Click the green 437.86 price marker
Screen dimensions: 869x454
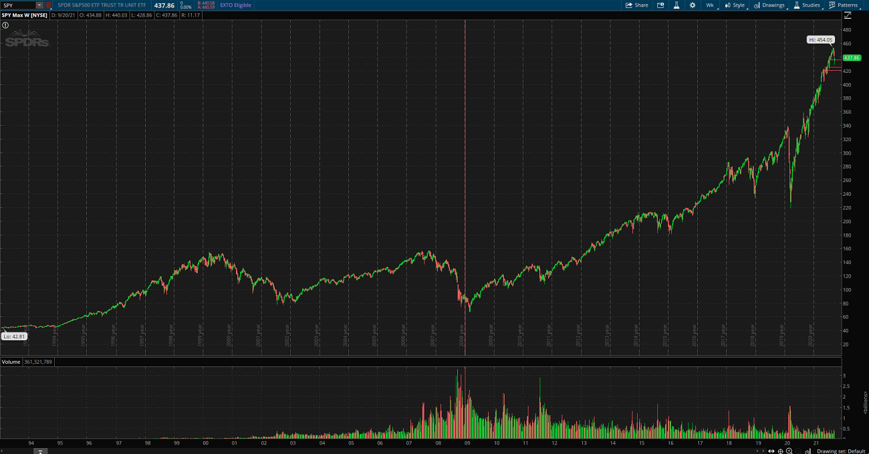[x=851, y=58]
